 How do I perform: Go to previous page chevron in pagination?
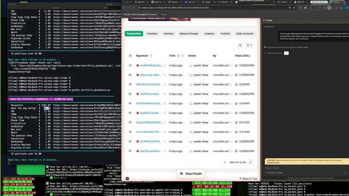tap(225, 162)
